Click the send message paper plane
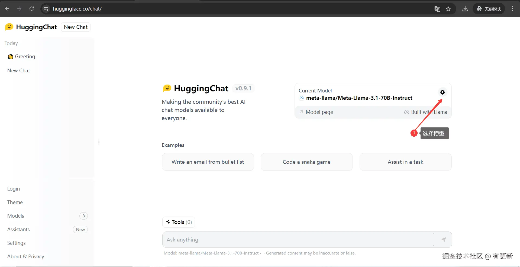This screenshot has height=267, width=520. (444, 240)
